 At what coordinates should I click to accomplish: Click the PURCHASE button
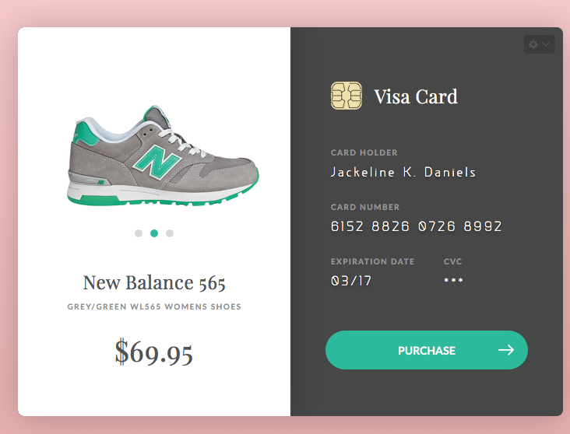click(x=427, y=350)
